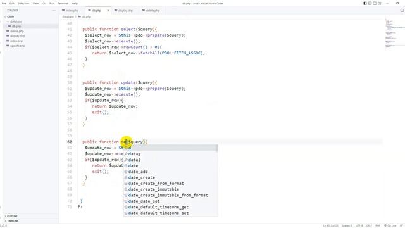The width and height of the screenshot is (405, 228).
Task: Open the View menu
Action: pyautogui.click(x=35, y=3)
